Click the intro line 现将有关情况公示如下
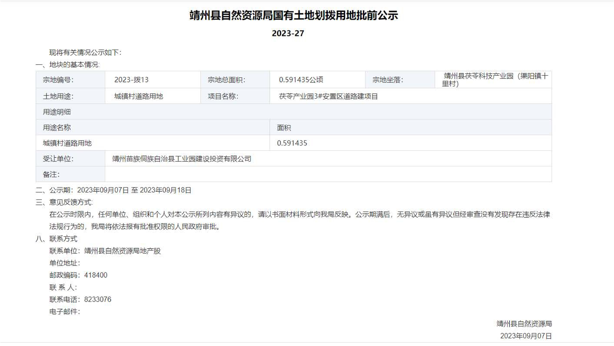The image size is (614, 346). click(x=85, y=52)
